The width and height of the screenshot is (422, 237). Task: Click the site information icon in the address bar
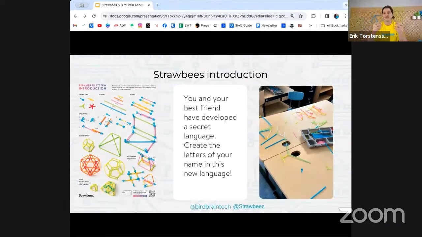tap(105, 16)
